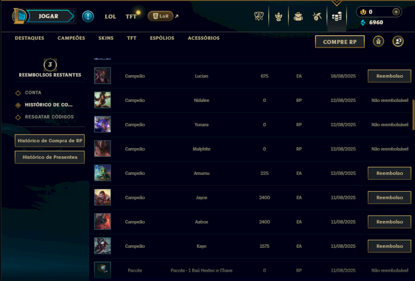
Task: Click the Amumu champion thumbnail
Action: point(102,173)
